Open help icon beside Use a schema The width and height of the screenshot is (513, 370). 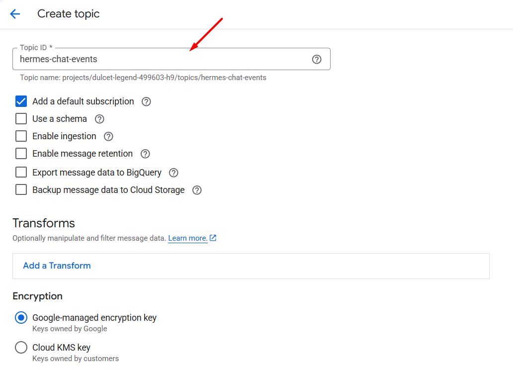click(99, 119)
